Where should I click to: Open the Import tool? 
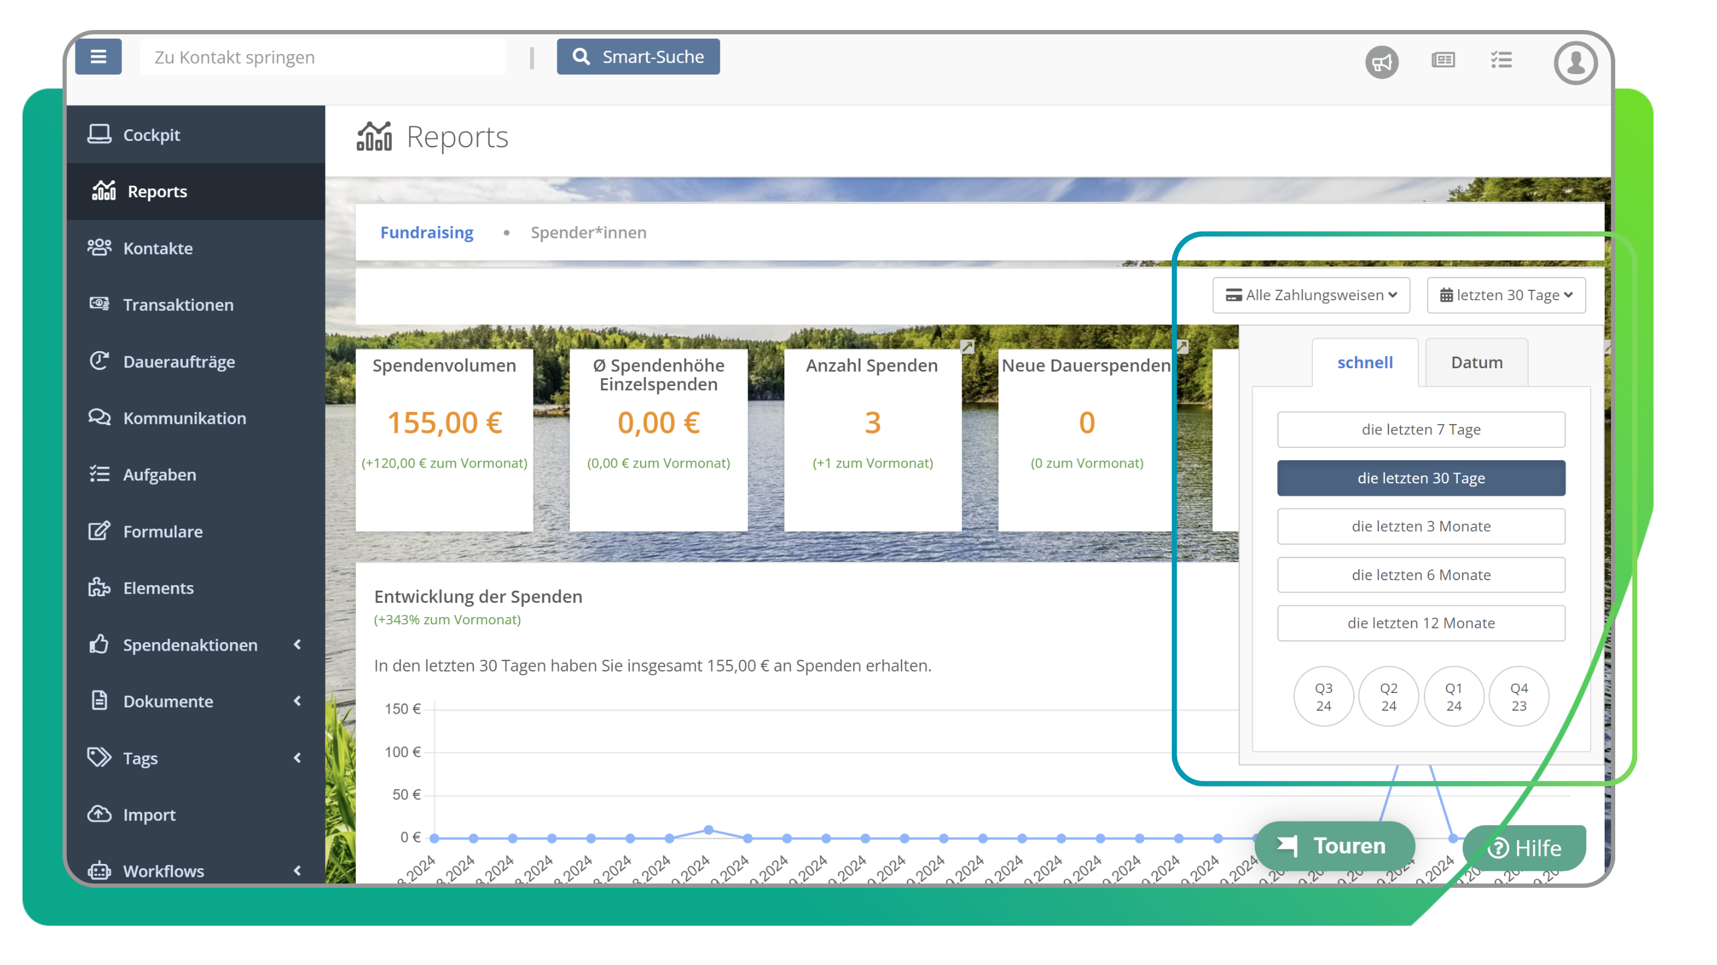pos(149,814)
